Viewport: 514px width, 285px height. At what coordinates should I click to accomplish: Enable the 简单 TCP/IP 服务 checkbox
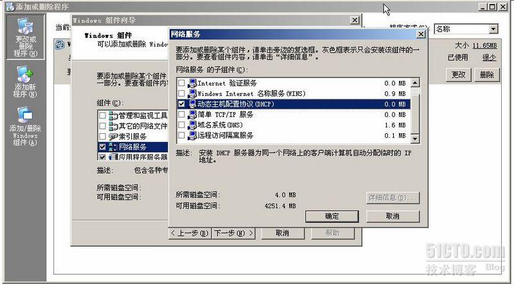point(181,115)
